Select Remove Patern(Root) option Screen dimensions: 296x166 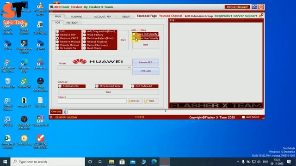[x=84, y=38]
